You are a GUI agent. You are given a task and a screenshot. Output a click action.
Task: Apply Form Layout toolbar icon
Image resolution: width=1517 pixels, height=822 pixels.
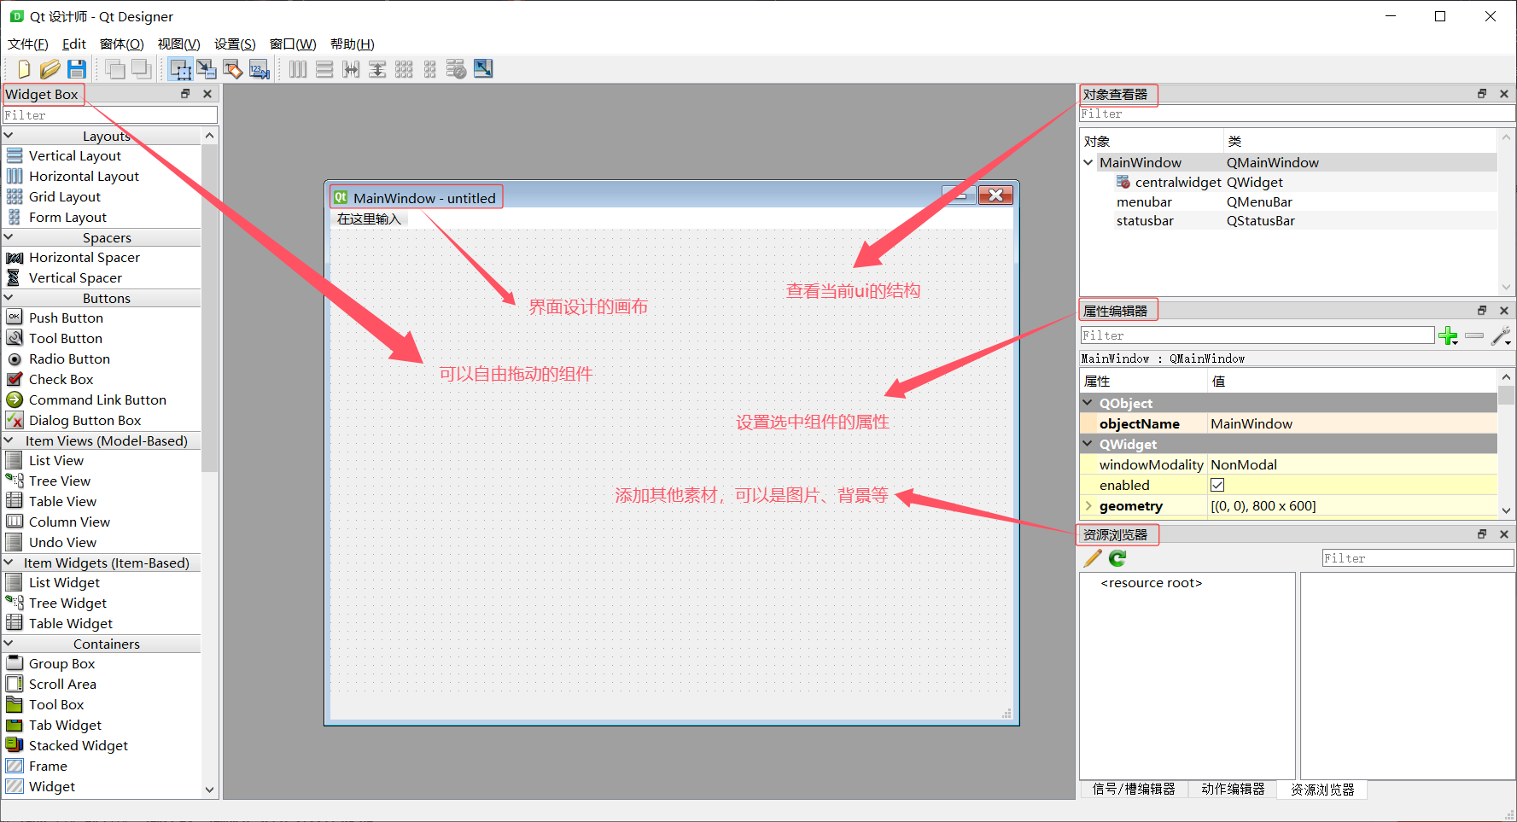click(x=430, y=69)
